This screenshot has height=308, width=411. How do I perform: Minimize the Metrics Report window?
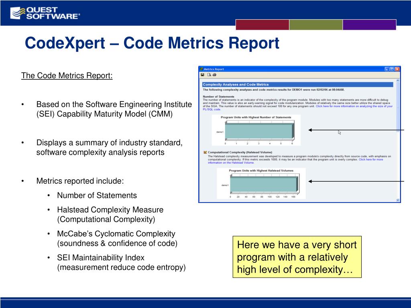point(387,69)
